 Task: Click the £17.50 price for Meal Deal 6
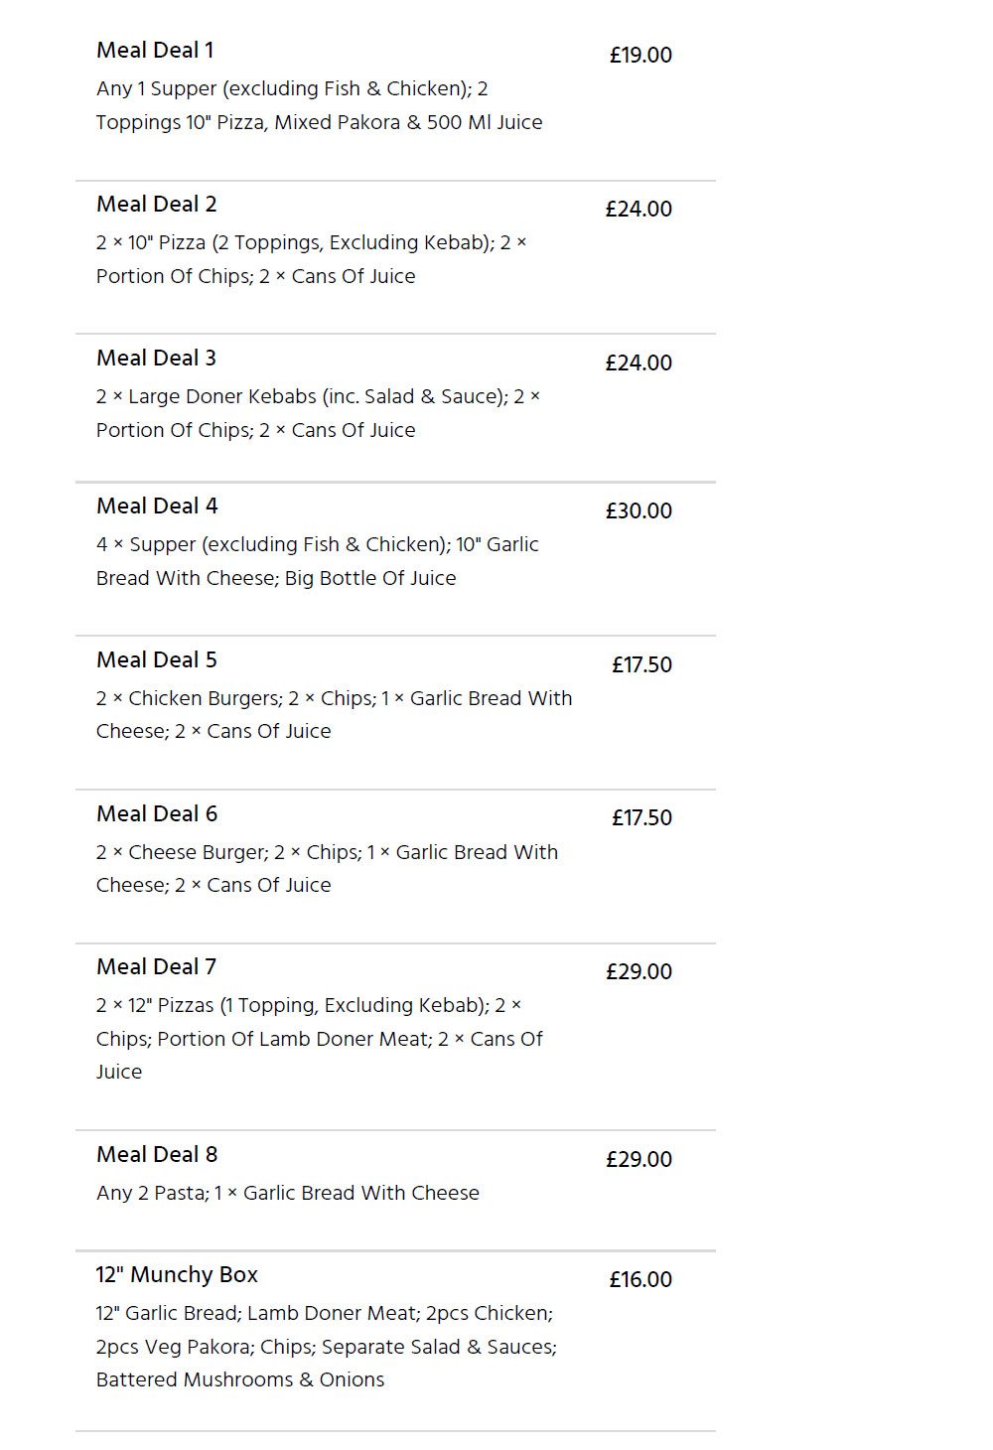coord(641,818)
